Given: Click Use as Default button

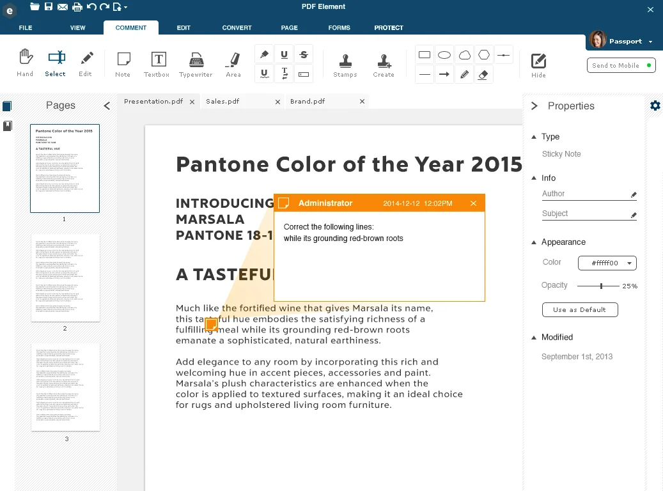Looking at the screenshot, I should pos(580,309).
